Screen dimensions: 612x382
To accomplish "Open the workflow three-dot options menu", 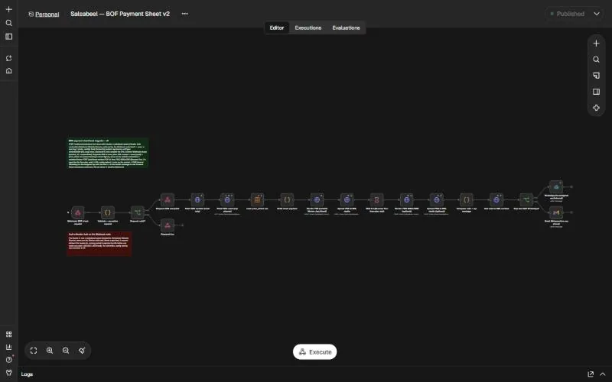I will coord(184,14).
